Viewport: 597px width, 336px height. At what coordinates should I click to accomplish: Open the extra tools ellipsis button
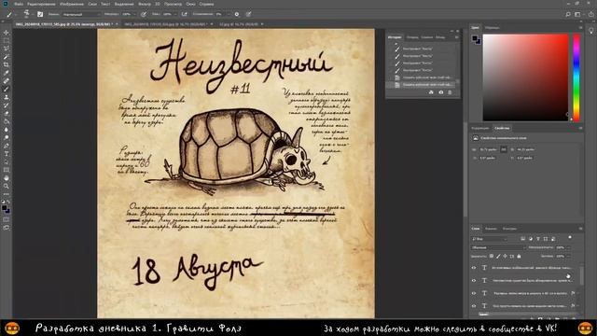coord(7,194)
